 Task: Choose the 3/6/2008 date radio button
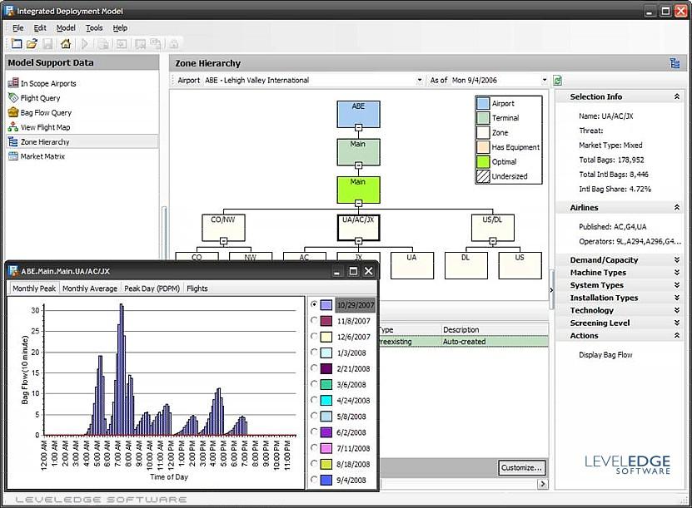[314, 384]
